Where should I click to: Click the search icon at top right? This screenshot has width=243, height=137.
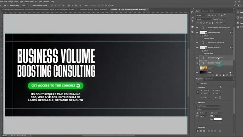point(235,5)
